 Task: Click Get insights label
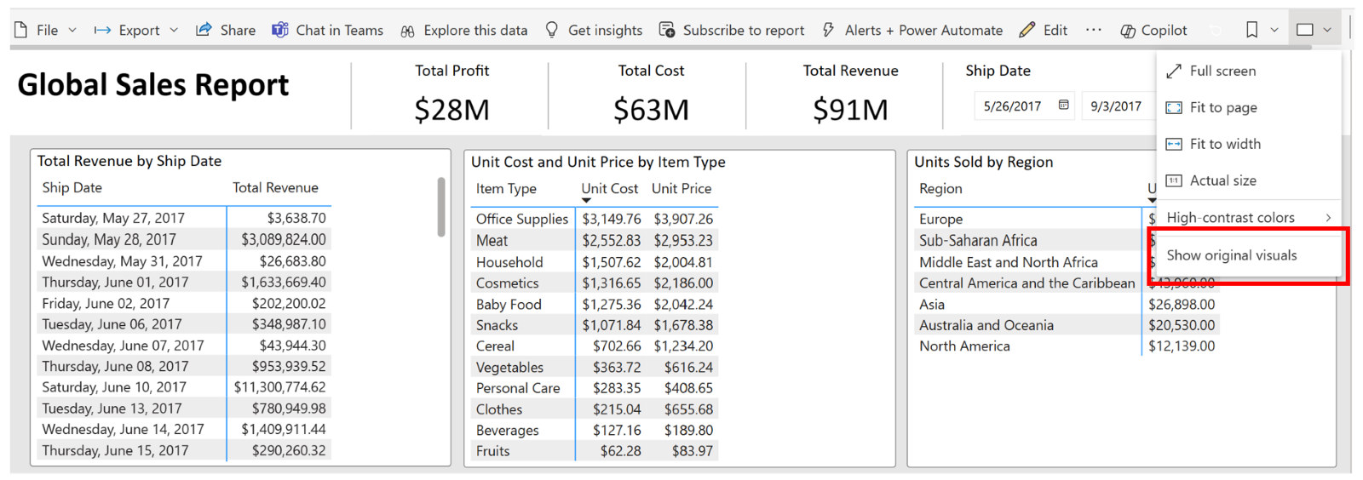click(605, 30)
